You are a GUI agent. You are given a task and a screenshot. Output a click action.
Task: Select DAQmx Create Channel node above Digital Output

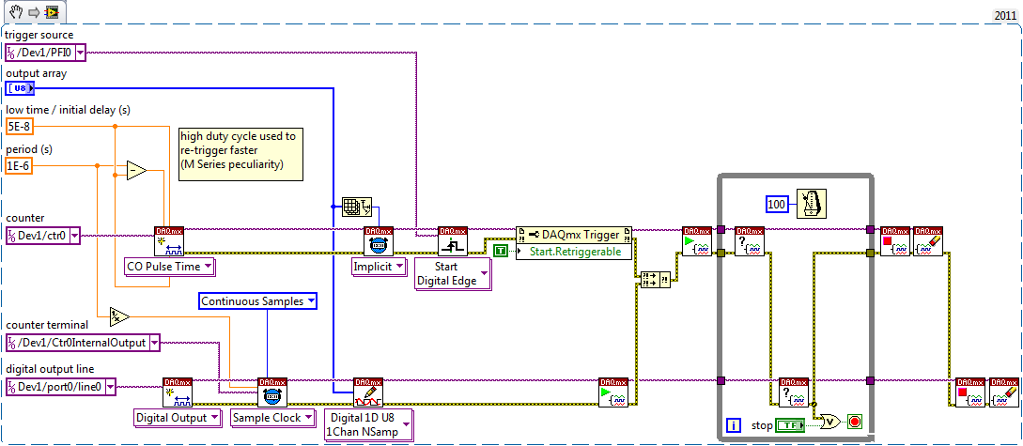[178, 392]
